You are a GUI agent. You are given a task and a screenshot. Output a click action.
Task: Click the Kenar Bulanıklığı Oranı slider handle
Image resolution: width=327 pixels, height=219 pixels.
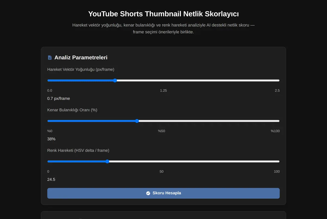point(137,121)
